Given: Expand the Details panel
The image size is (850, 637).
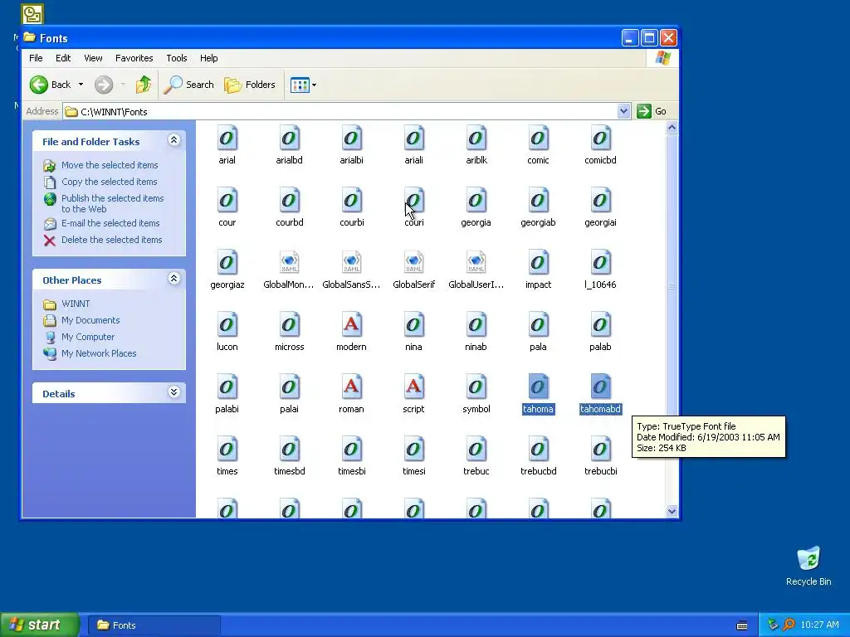Looking at the screenshot, I should pos(173,392).
